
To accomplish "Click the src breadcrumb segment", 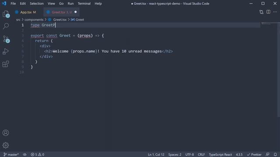I will [18, 20].
